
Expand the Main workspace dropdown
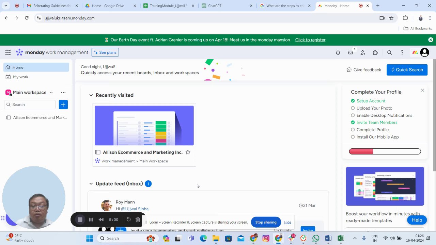(x=51, y=93)
